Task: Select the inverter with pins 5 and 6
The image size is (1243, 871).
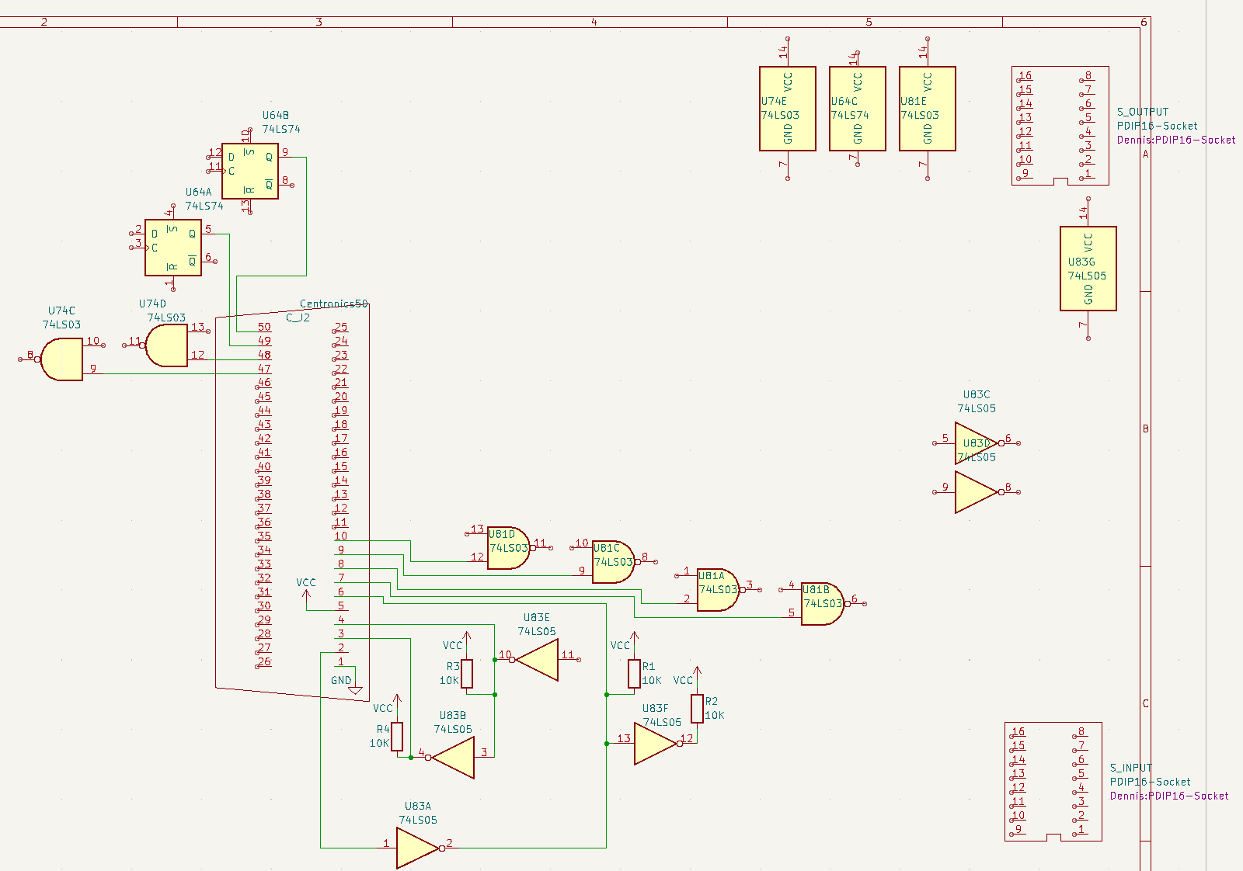Action: click(x=977, y=443)
